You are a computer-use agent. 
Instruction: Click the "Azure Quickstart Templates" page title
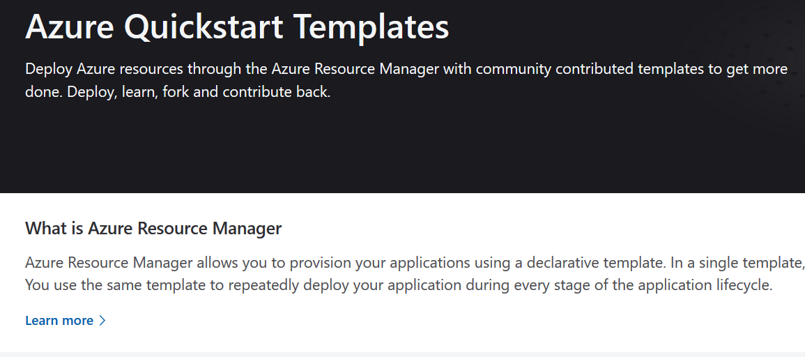[x=237, y=28]
